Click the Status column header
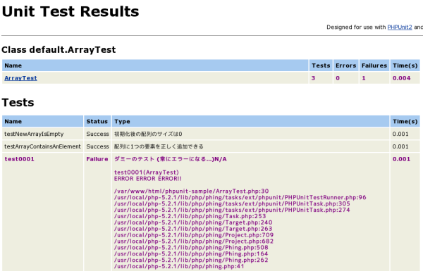The height and width of the screenshot is (271, 423). 97,122
